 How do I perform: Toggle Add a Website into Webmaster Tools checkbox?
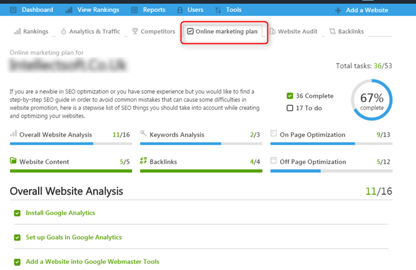tap(17, 262)
